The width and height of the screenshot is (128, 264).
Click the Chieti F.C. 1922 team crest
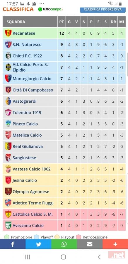[x=8, y=56]
